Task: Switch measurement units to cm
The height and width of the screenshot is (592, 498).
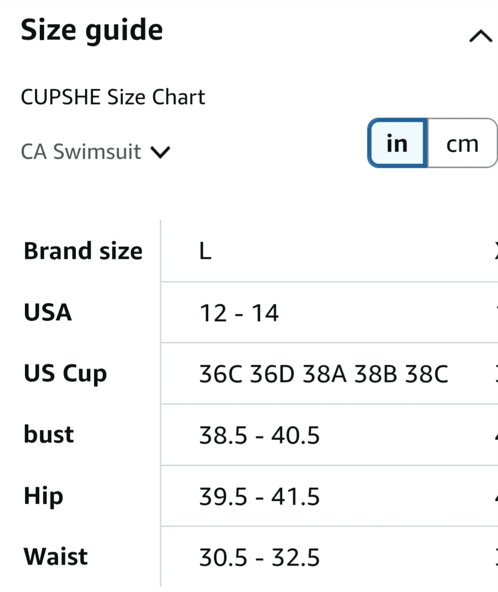Action: 462,143
